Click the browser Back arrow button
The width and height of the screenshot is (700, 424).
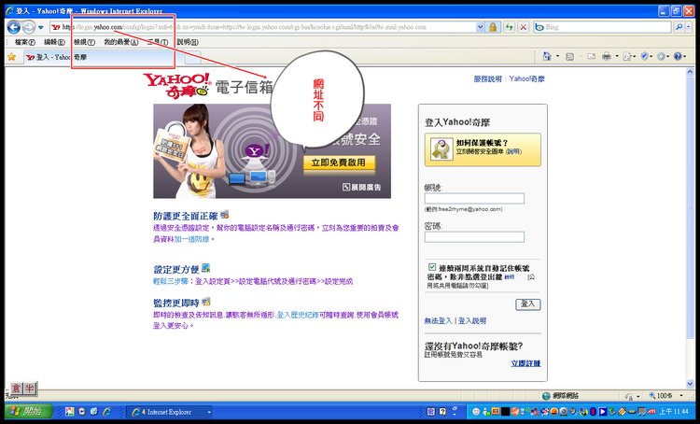pos(13,27)
